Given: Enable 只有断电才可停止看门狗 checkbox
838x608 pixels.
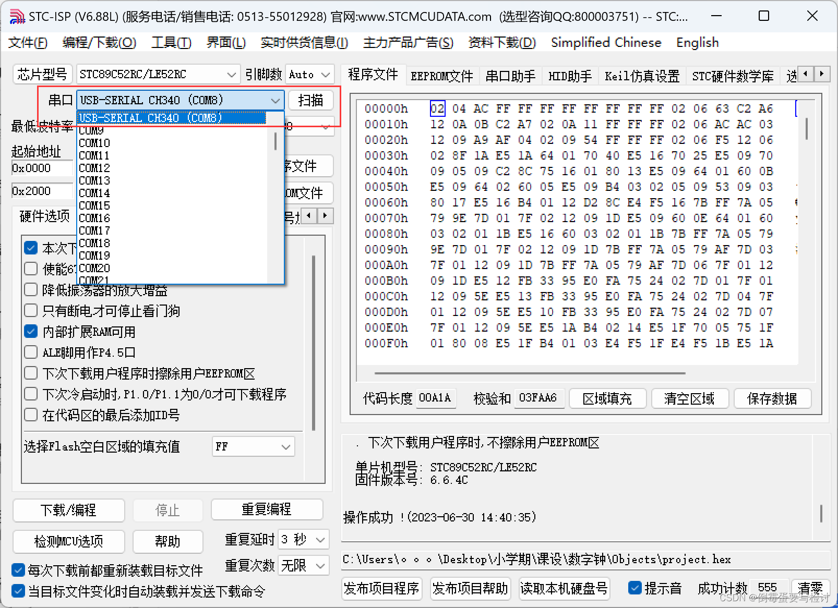Looking at the screenshot, I should coord(31,310).
